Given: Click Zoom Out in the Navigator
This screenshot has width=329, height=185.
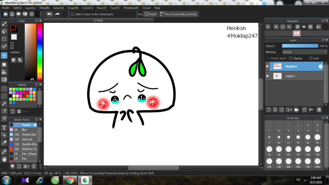Looking at the screenshot, I should [x=289, y=27].
